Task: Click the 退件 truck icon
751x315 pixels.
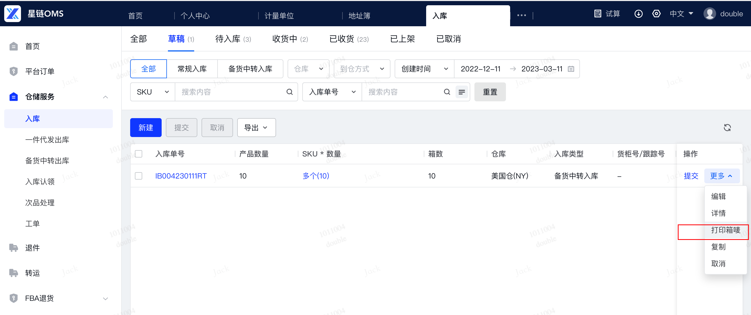Action: (13, 248)
